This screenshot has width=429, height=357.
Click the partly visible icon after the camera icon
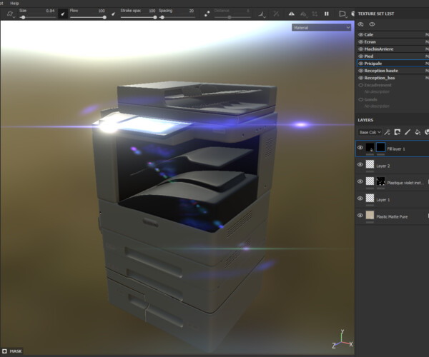[352, 14]
